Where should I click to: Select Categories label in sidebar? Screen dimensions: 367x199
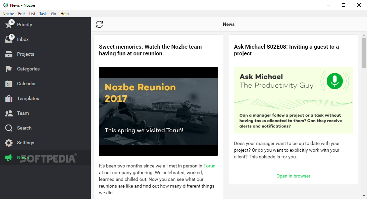coord(28,69)
